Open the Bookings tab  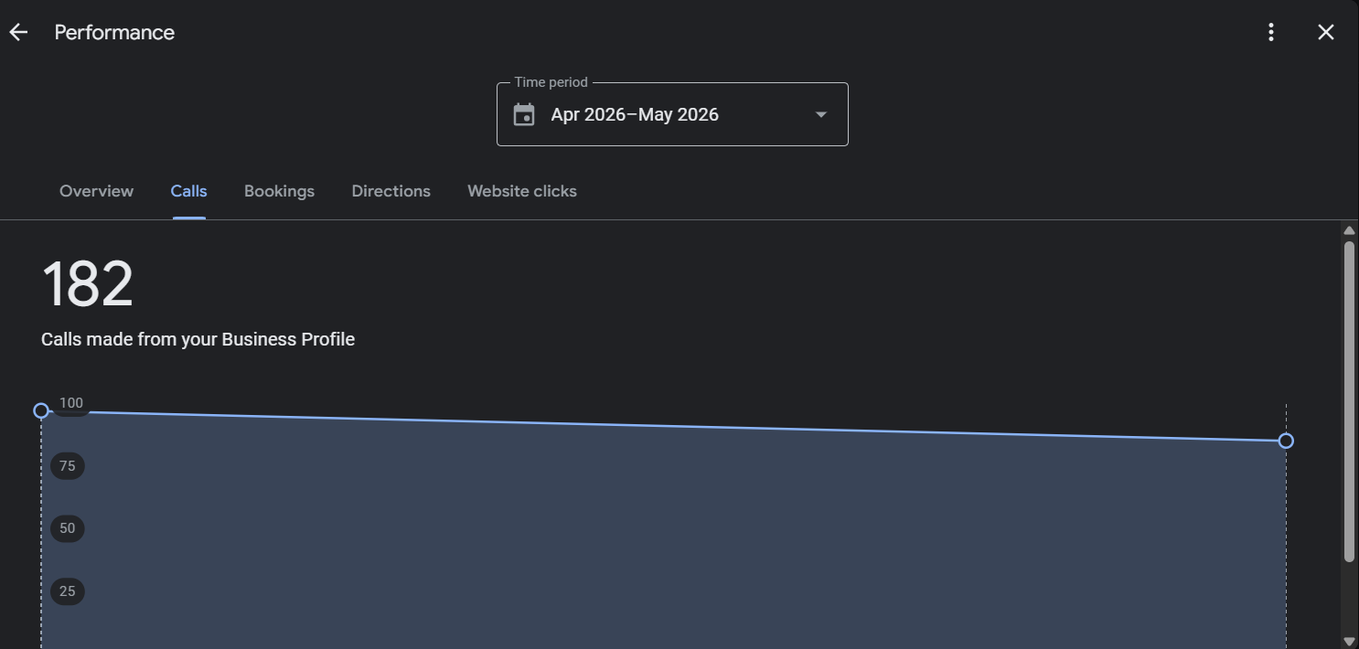point(279,191)
